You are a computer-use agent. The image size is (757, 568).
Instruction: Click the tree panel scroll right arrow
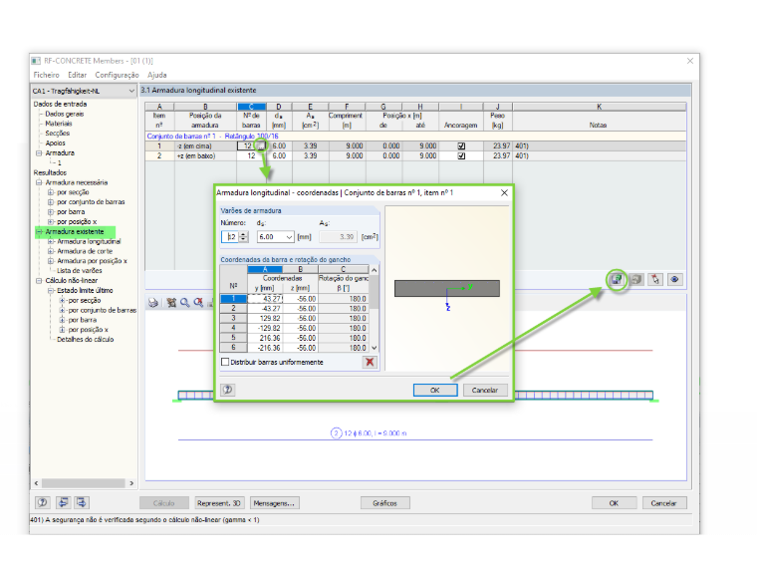click(131, 483)
